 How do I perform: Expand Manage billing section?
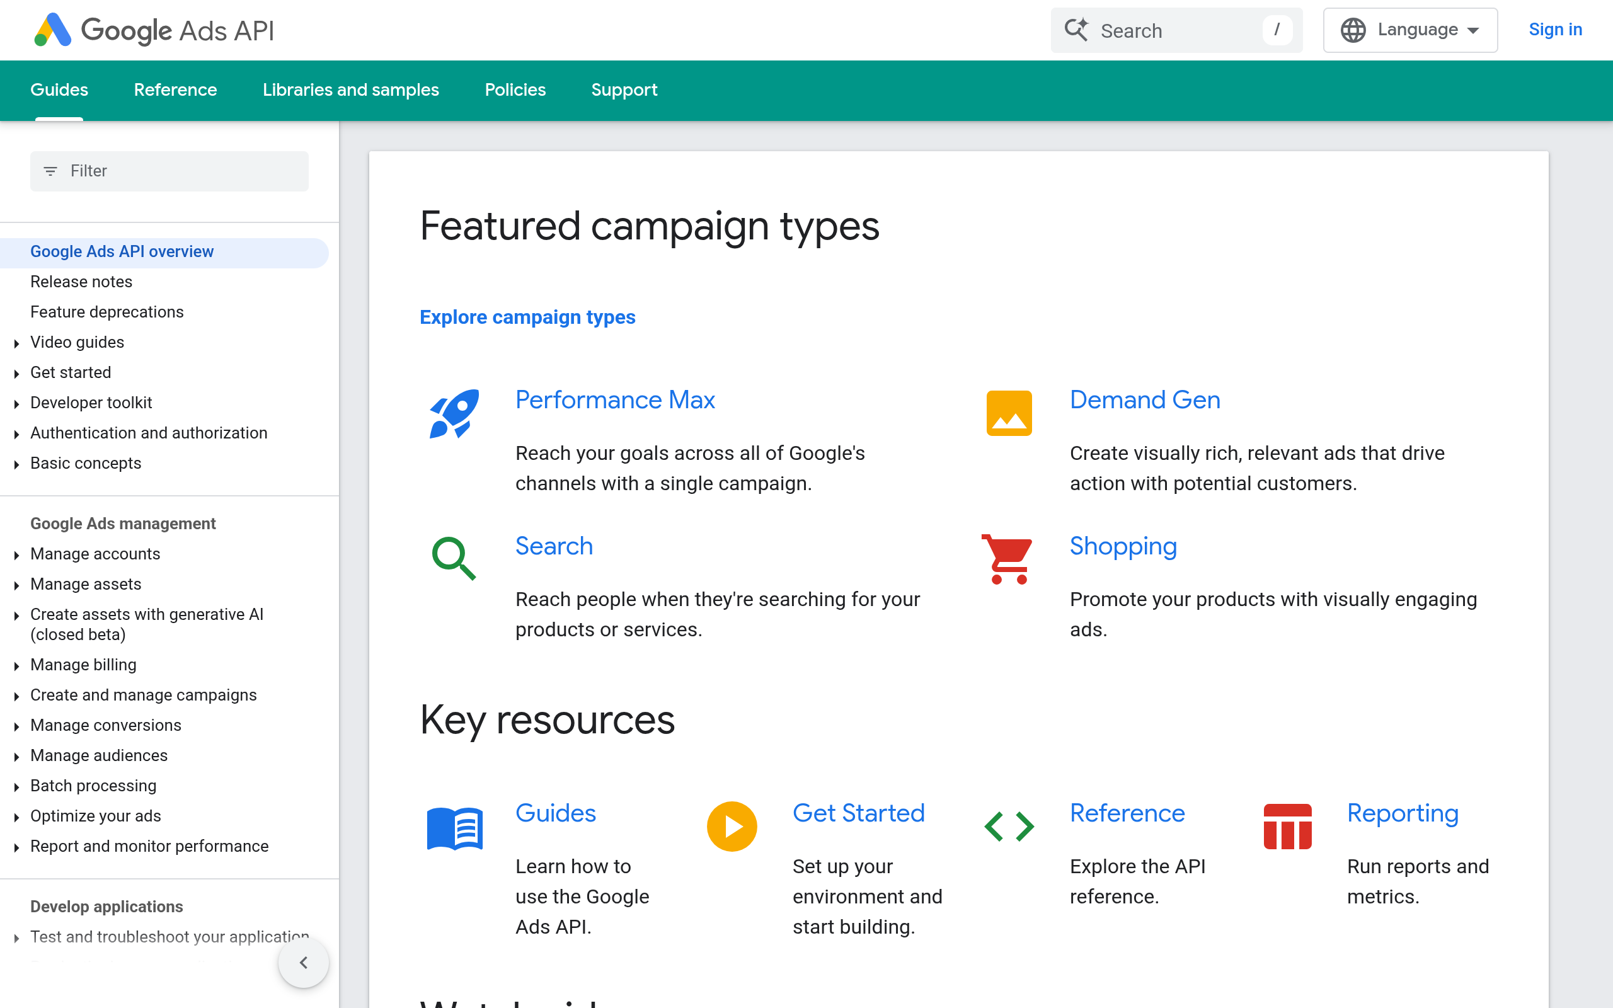(16, 665)
